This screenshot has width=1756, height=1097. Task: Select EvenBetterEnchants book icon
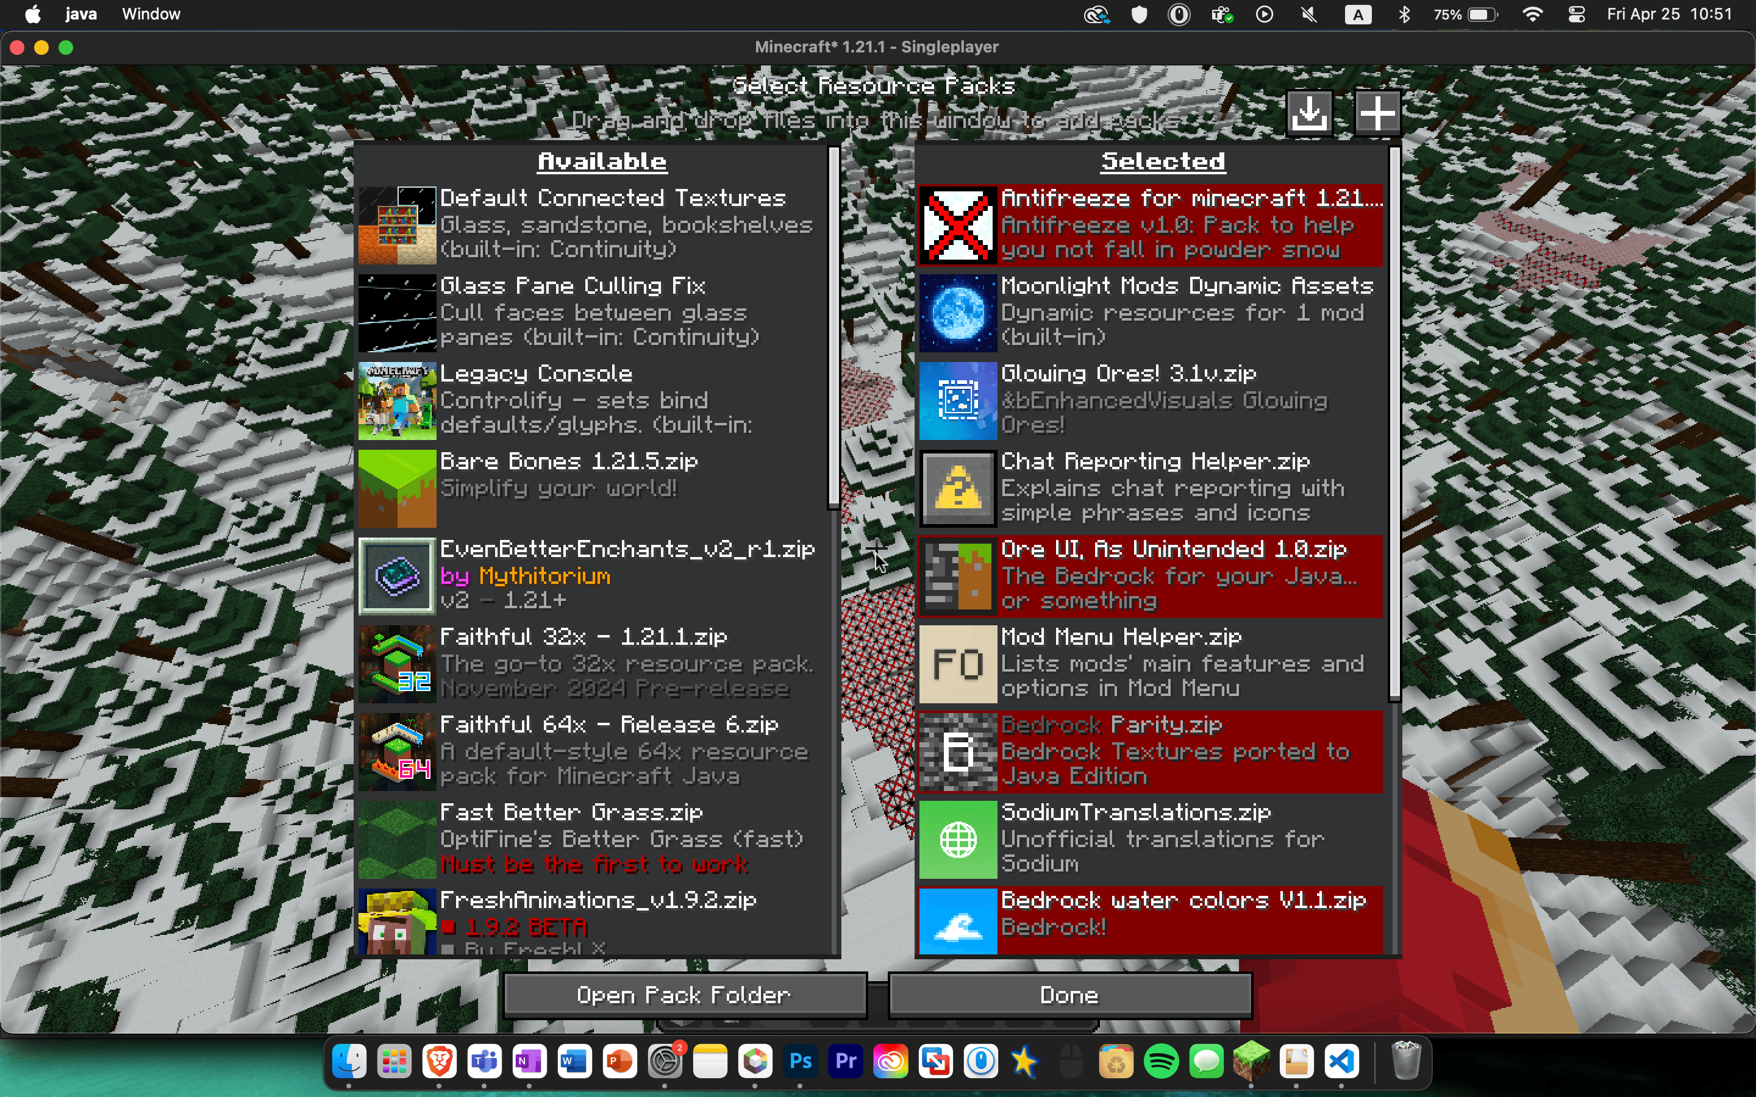tap(397, 576)
